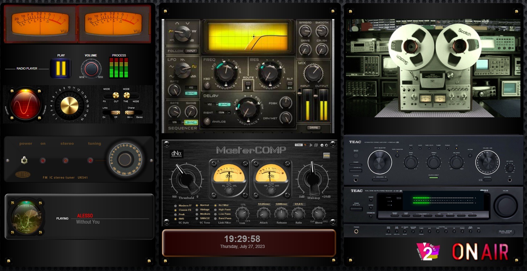Click the MasterCOMP Makeup knob
The image size is (527, 271).
point(313,179)
